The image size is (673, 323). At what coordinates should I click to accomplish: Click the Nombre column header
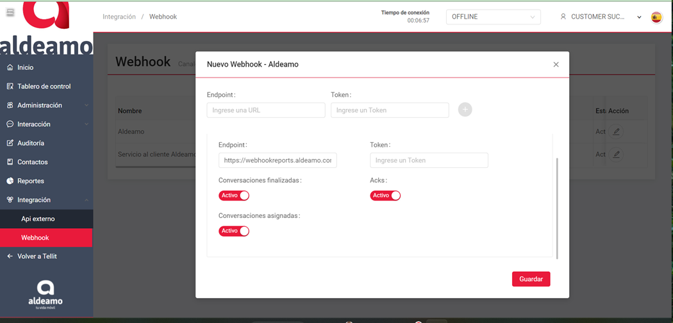[x=129, y=111]
